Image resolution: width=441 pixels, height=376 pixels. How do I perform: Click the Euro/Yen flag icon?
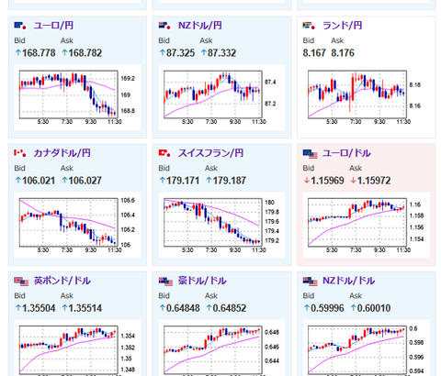[x=20, y=26]
